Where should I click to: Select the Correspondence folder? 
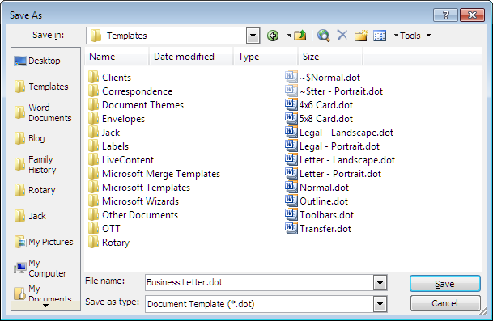(x=130, y=91)
